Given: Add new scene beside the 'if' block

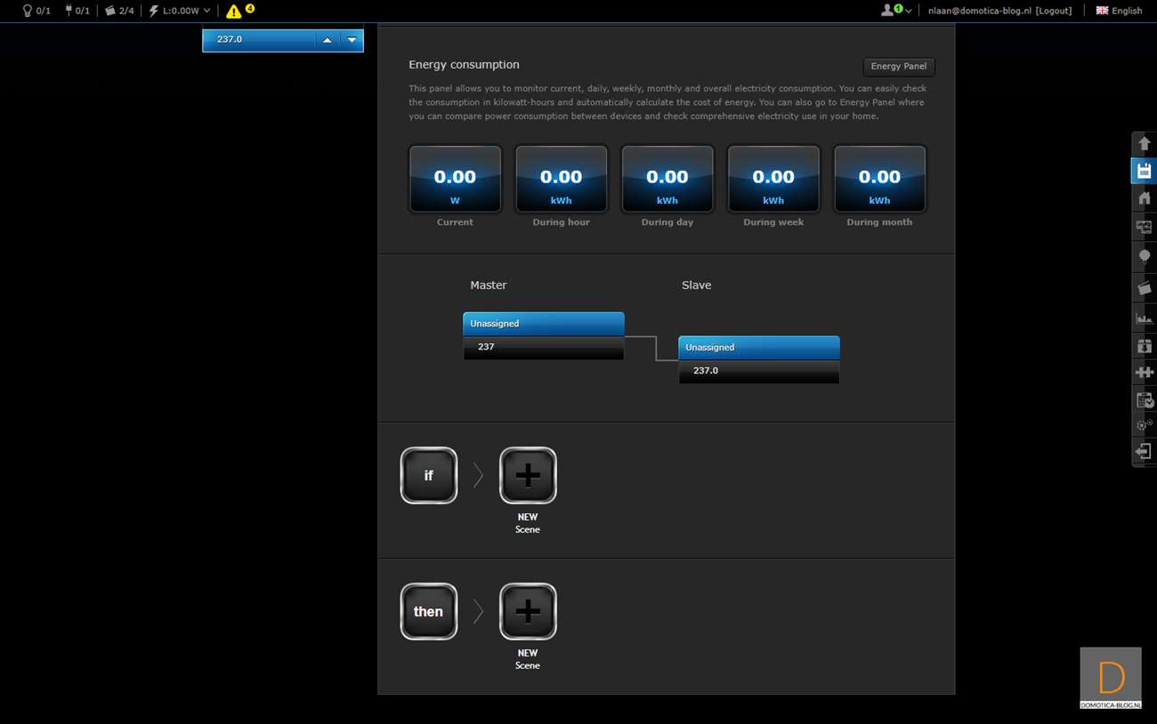Looking at the screenshot, I should (x=528, y=476).
